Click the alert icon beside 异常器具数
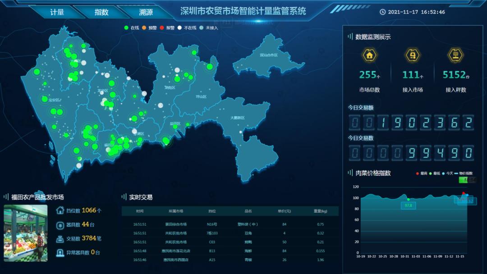This screenshot has width=487, height=274. pyautogui.click(x=60, y=252)
